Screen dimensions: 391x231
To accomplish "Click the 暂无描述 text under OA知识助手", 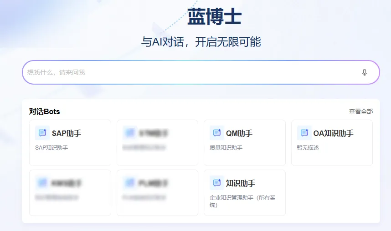I will 308,148.
